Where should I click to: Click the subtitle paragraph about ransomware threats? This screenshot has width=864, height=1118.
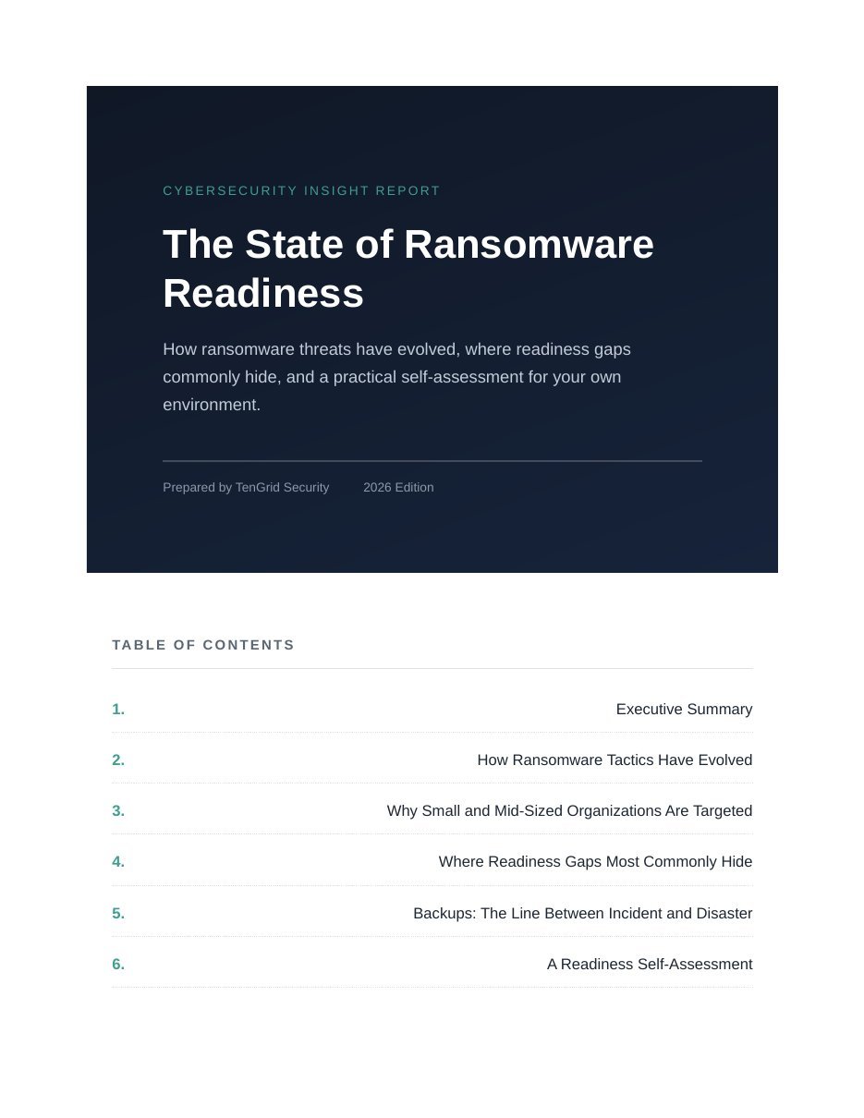397,377
